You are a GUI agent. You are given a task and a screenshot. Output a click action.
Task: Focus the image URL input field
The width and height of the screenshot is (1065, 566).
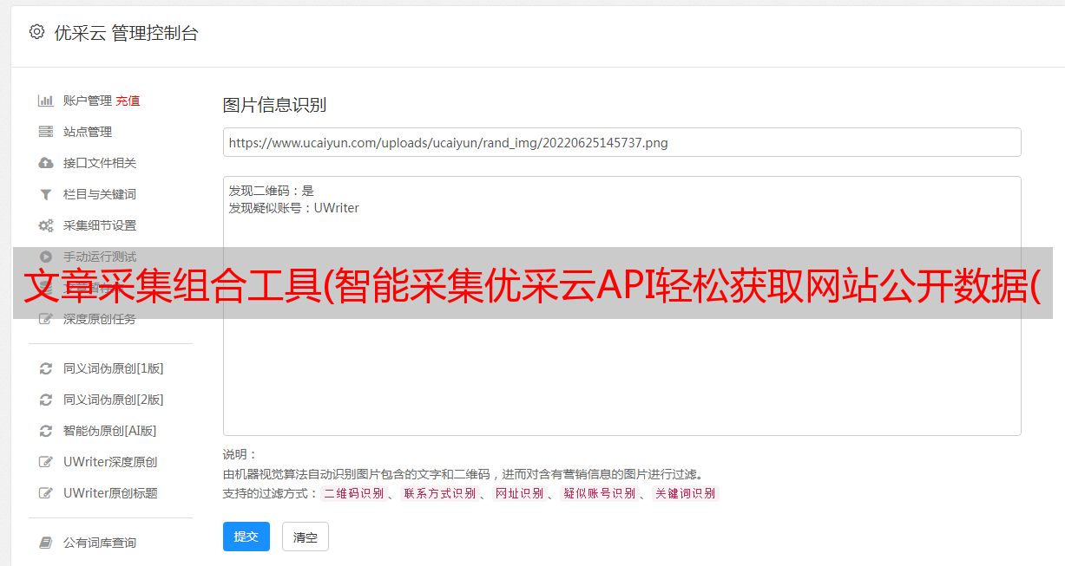[x=621, y=142]
